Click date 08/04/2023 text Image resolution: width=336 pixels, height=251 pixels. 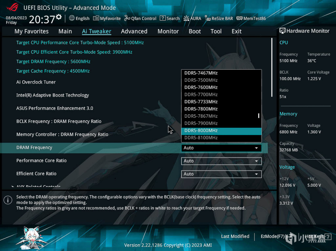16,18
